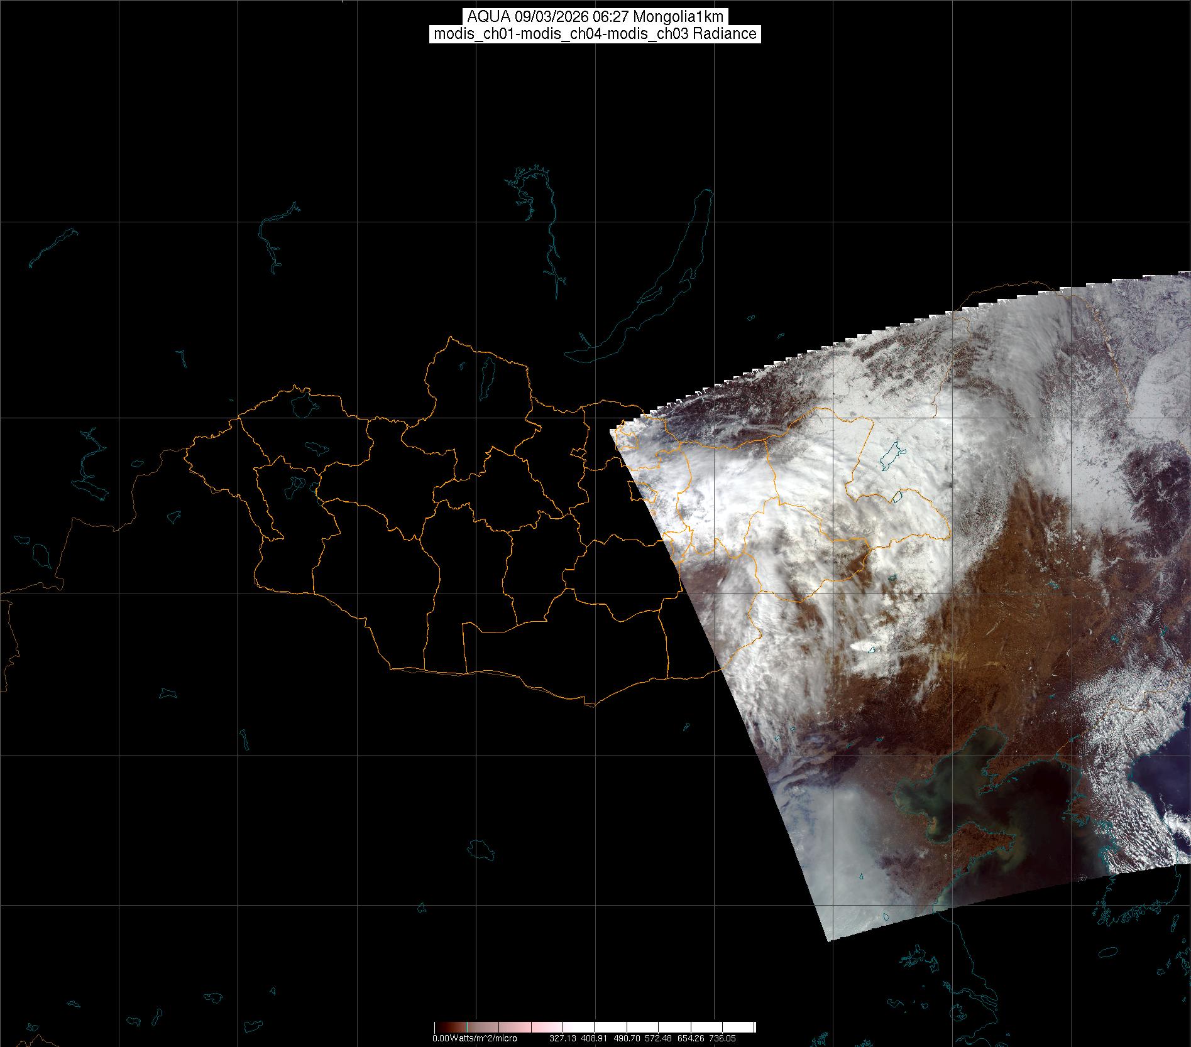Click the Mongolia1km text in the title
The width and height of the screenshot is (1191, 1047).
[678, 17]
